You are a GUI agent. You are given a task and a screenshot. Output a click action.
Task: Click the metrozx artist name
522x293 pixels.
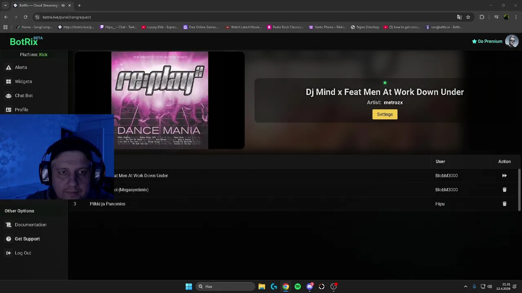click(x=393, y=103)
